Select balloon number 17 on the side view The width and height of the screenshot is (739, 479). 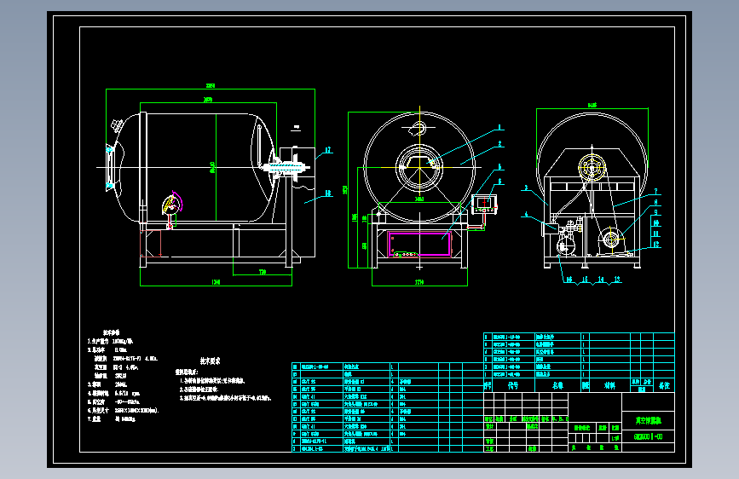coord(328,150)
